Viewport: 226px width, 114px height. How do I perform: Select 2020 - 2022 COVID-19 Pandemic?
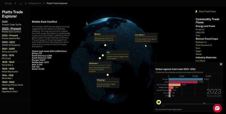pyautogui.click(x=11, y=44)
